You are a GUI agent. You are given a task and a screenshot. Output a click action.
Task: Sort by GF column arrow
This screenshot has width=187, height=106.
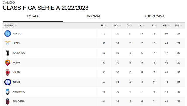169,26
